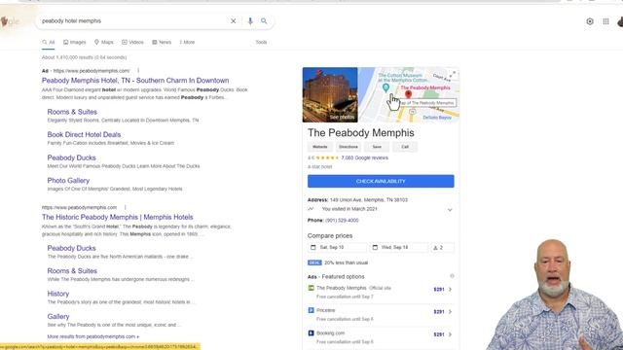Open The Peabody Memphis official site price option

(x=381, y=292)
